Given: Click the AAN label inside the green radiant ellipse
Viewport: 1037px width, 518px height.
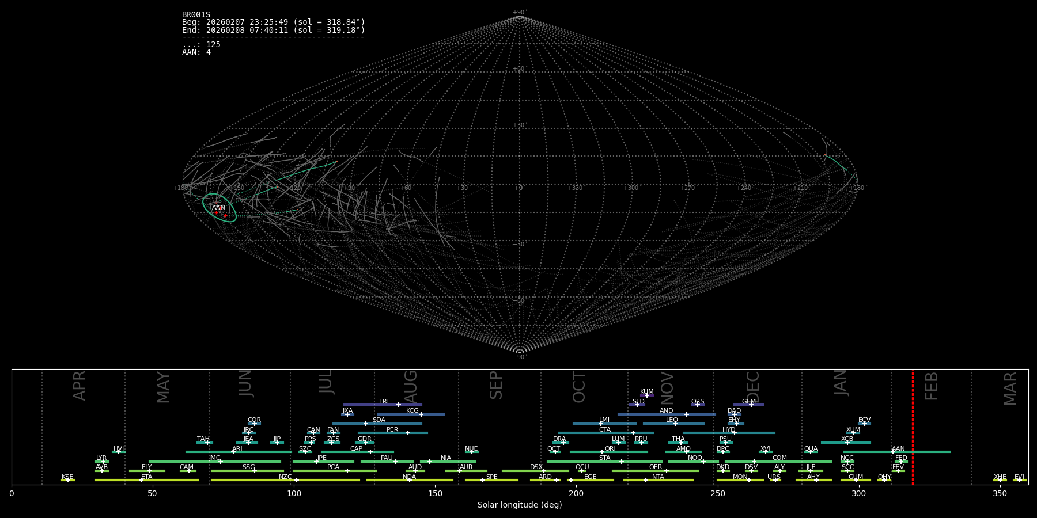Looking at the screenshot, I should point(218,208).
